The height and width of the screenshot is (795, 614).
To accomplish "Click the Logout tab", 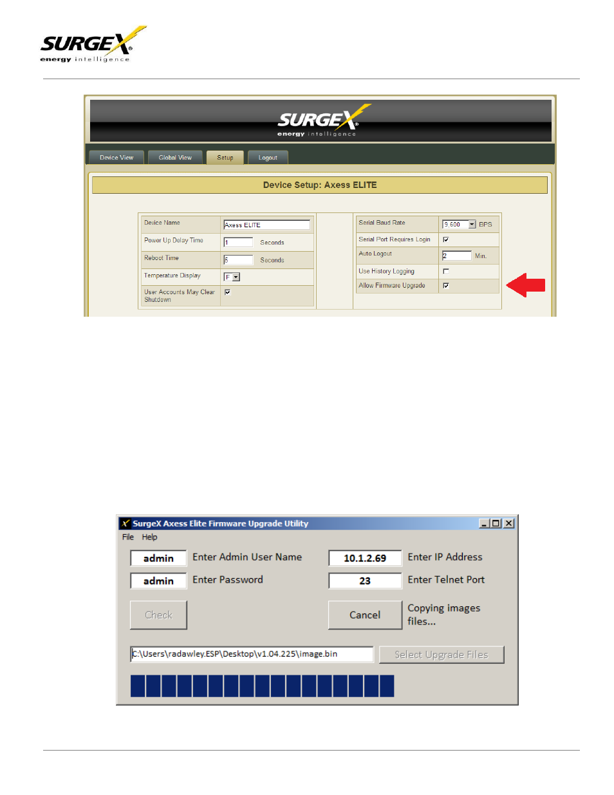I will point(268,158).
